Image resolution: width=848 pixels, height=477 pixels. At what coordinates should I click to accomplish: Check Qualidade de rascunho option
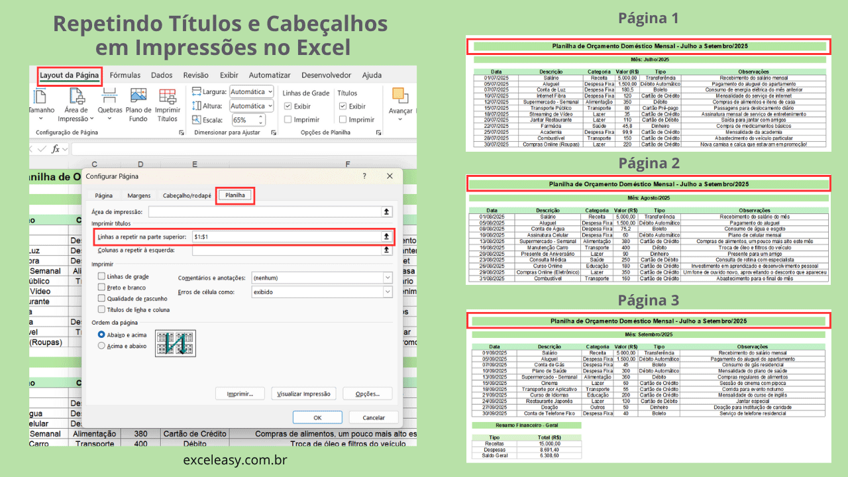[x=101, y=299]
